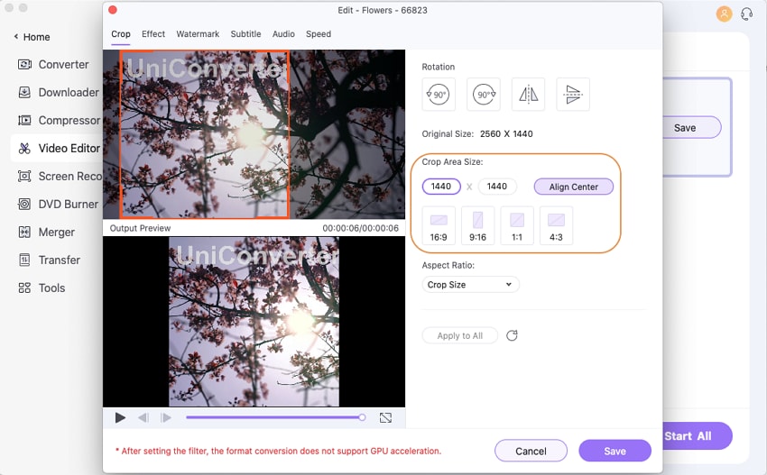767x475 pixels.
Task: Open Compressor in sidebar
Action: pyautogui.click(x=59, y=120)
